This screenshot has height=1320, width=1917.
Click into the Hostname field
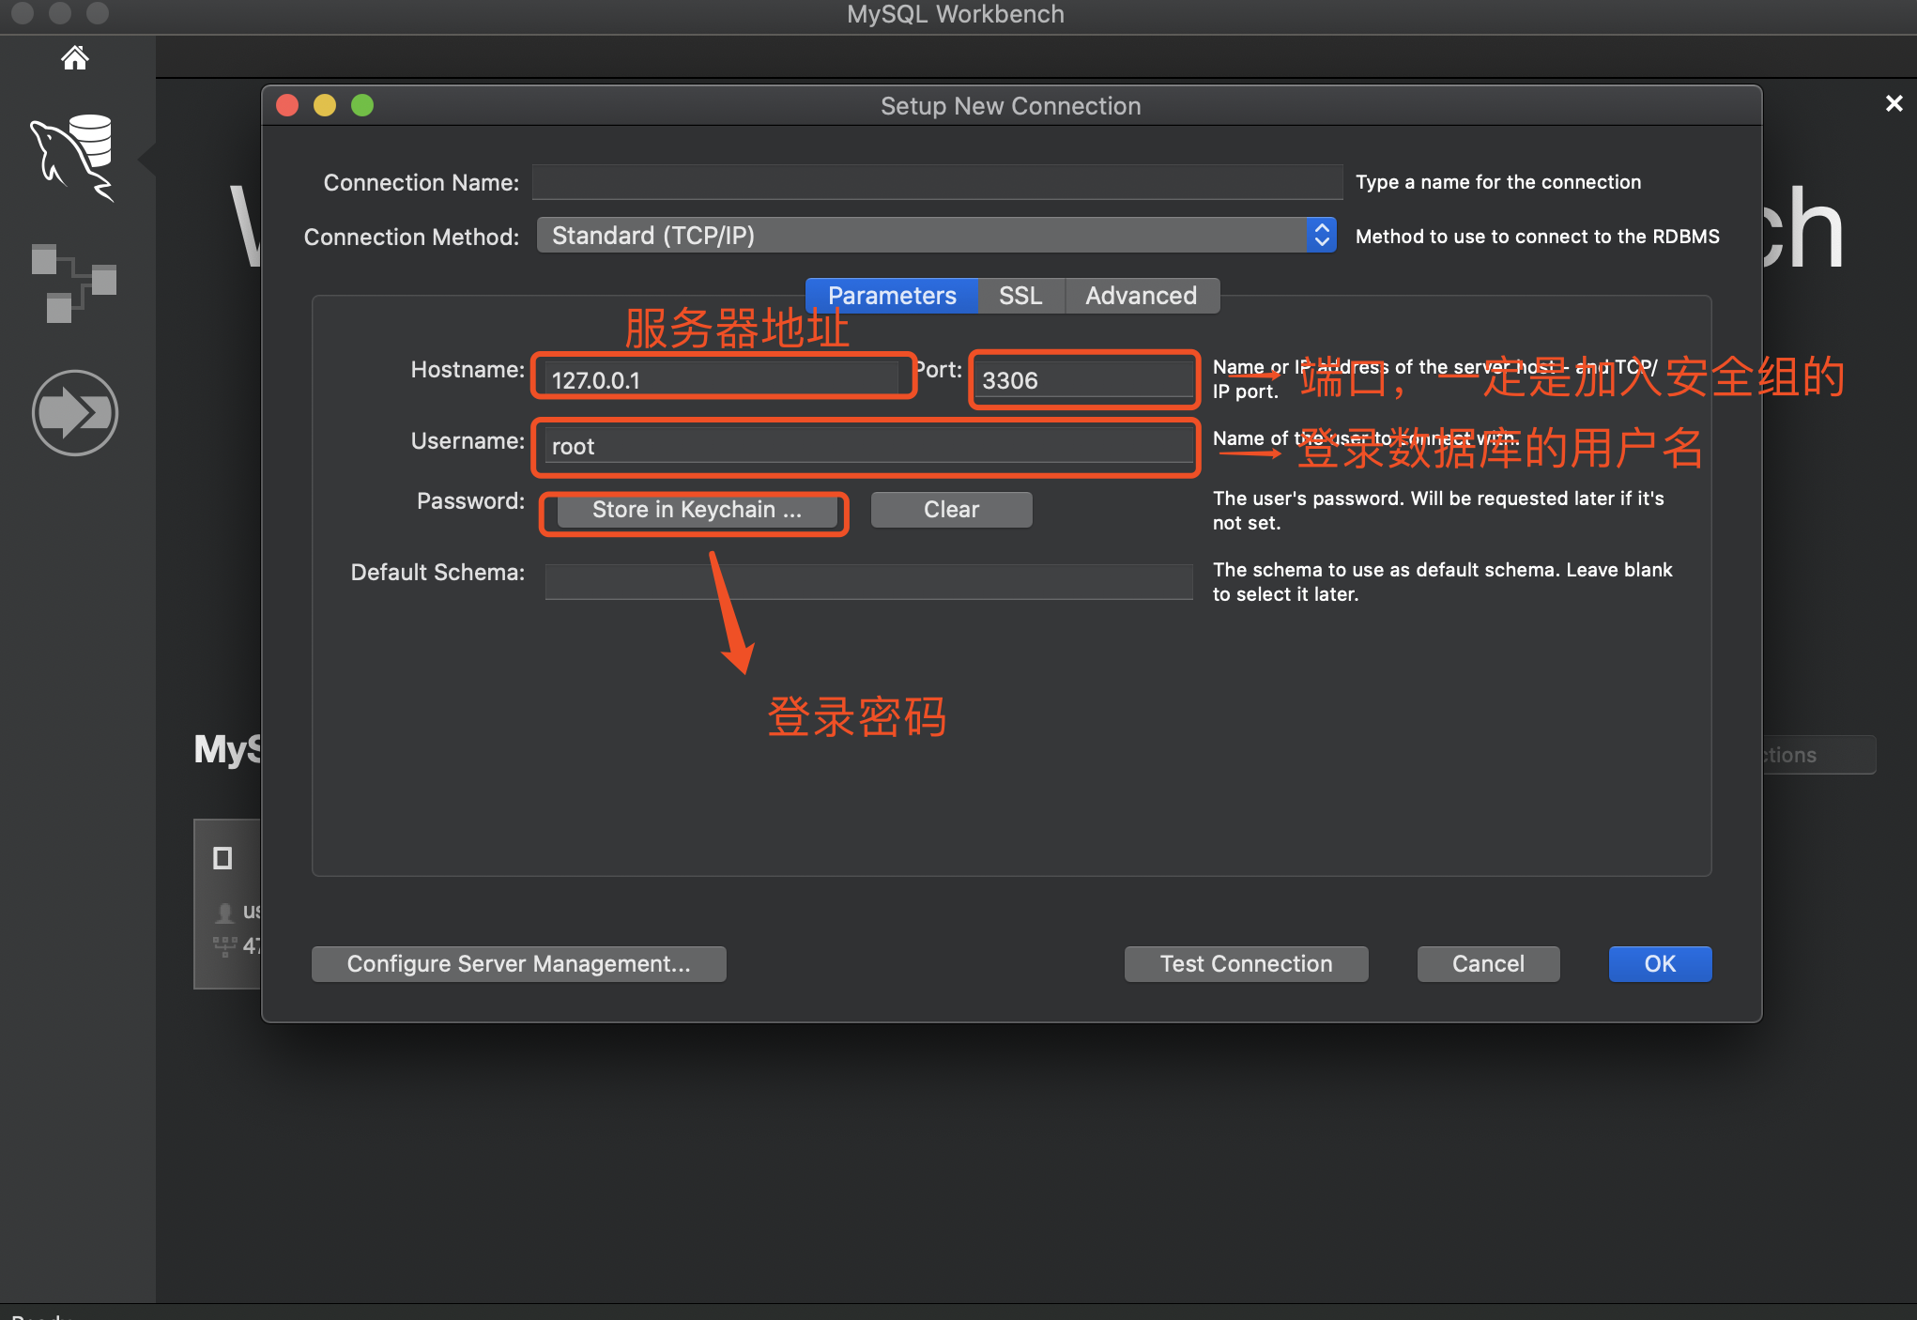[x=721, y=379]
